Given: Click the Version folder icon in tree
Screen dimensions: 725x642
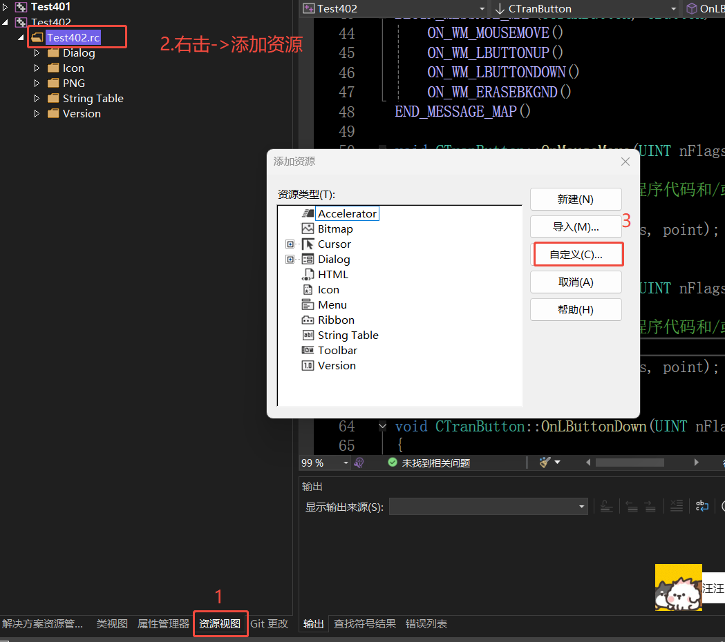Looking at the screenshot, I should pos(54,114).
